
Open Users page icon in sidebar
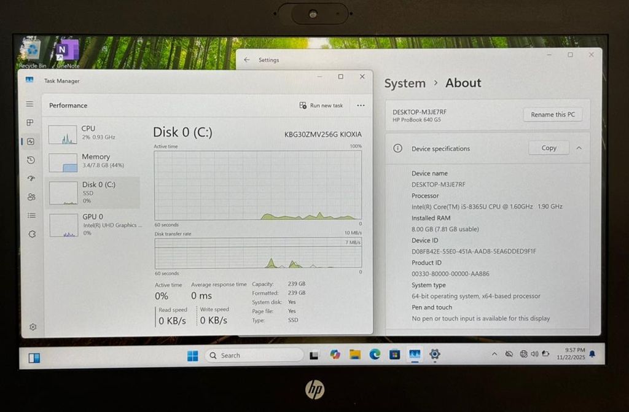(31, 197)
